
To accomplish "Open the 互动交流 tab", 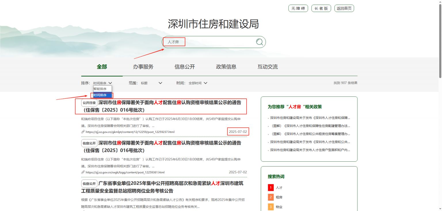I will pos(268,67).
